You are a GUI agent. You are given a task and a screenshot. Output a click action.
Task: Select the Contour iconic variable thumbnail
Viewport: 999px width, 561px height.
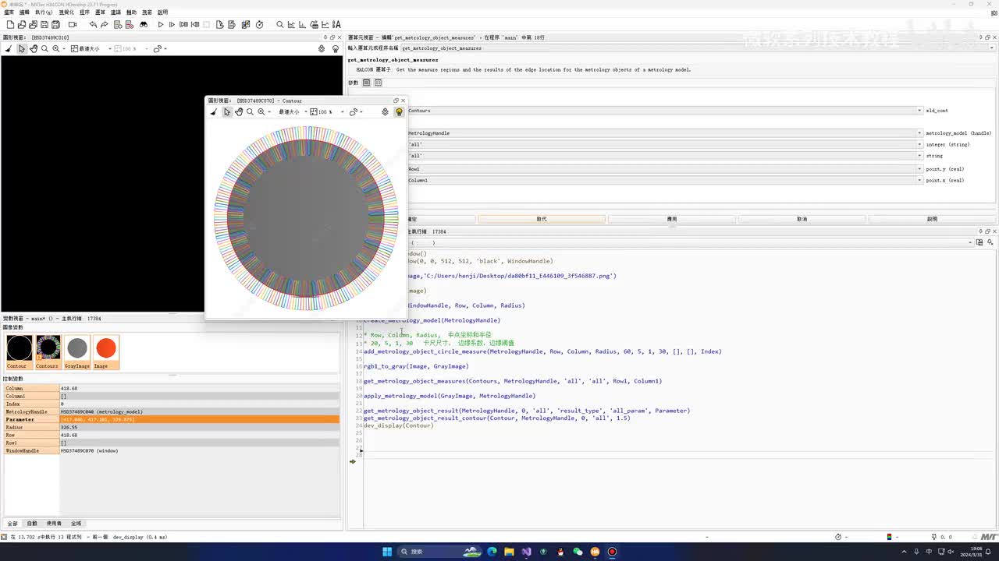pos(19,351)
